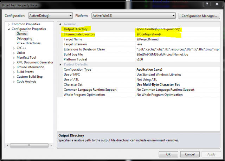225x161 pixels.
Task: Click the *.cdf;*.cache extensions list value
Action: point(178,49)
